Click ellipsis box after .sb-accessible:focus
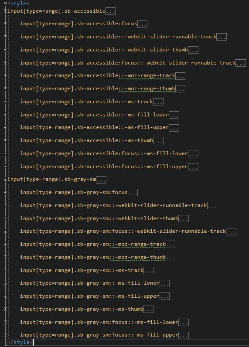Image resolution: width=249 pixels, height=347 pixels. click(x=142, y=24)
